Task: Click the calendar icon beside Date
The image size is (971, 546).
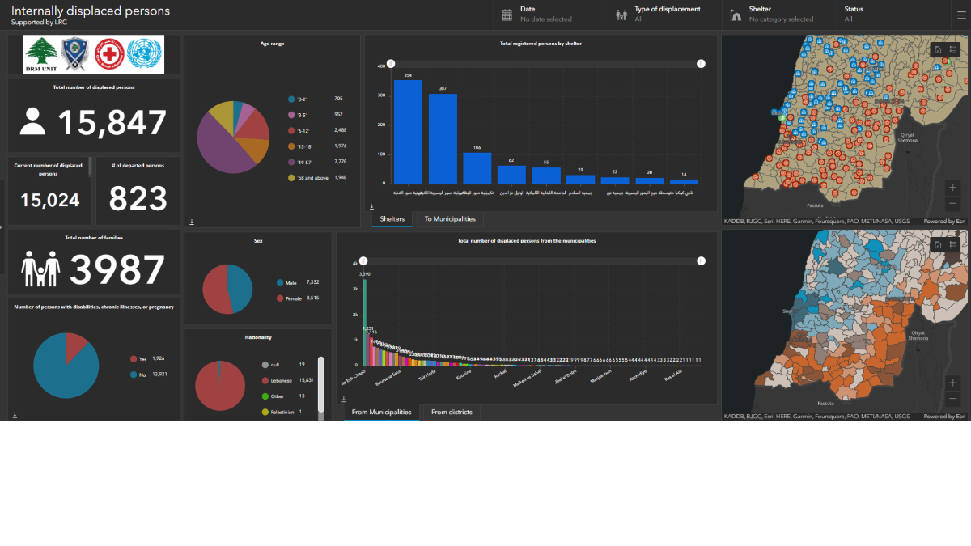Action: coord(507,15)
